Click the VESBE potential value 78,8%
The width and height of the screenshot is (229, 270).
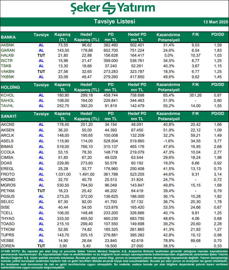click(x=169, y=240)
